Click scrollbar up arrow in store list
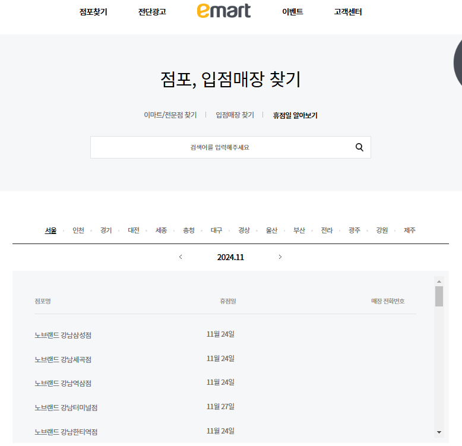The image size is (462, 446). tap(439, 281)
